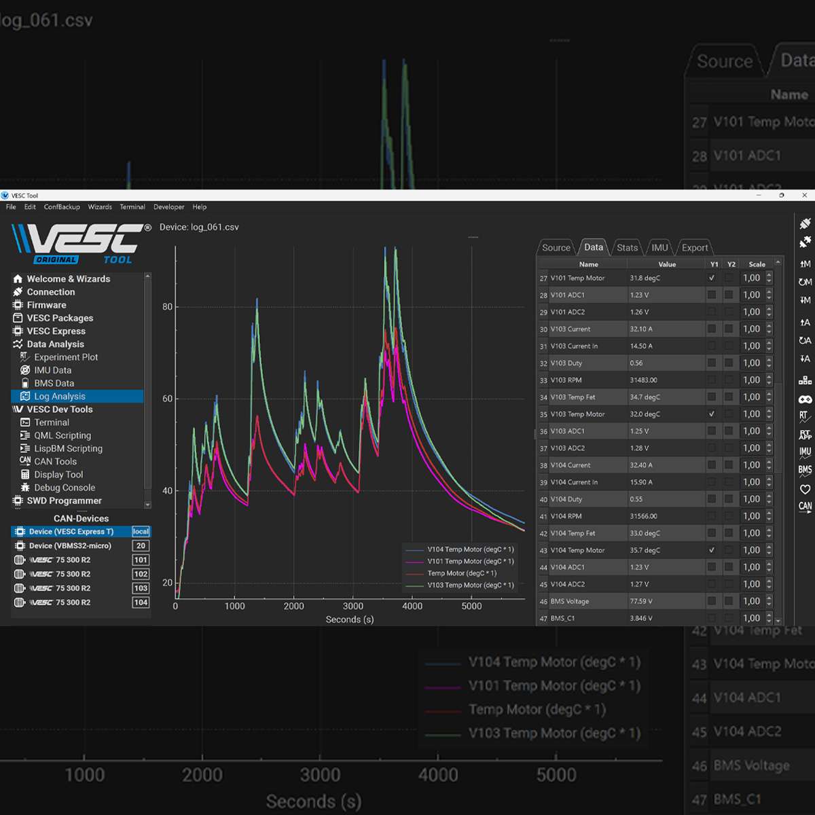Select CAN device VBMS32-micro
815x815 pixels.
81,546
